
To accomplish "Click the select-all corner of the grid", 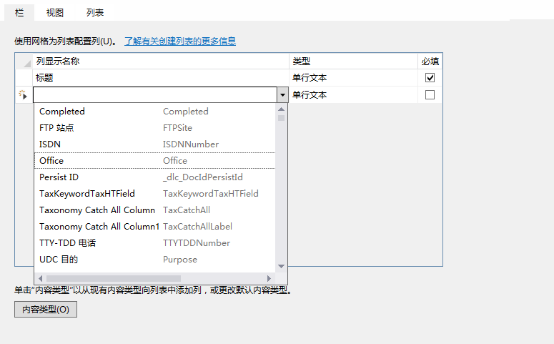I will pyautogui.click(x=24, y=62).
